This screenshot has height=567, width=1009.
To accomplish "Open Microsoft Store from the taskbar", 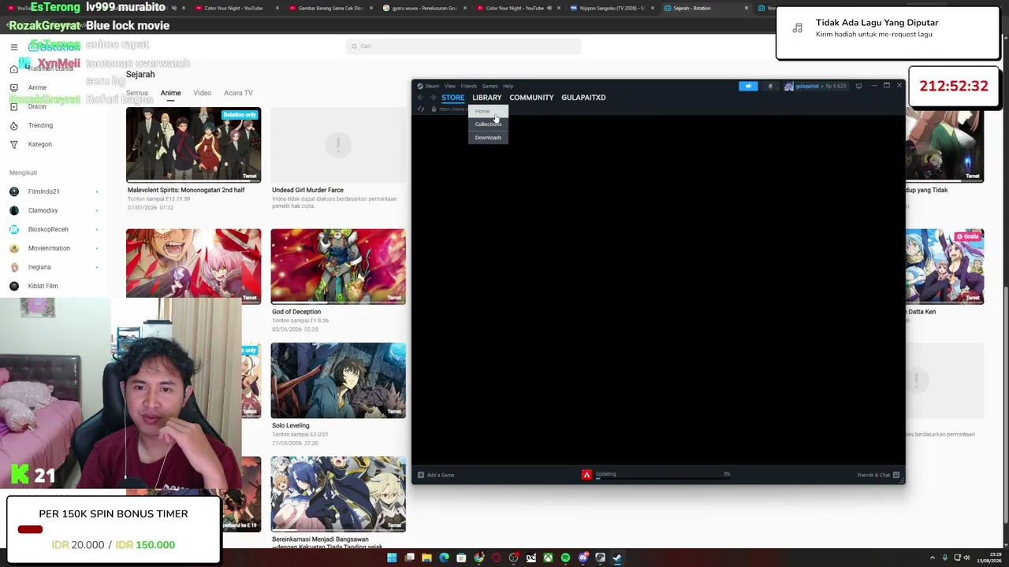I will coord(461,558).
